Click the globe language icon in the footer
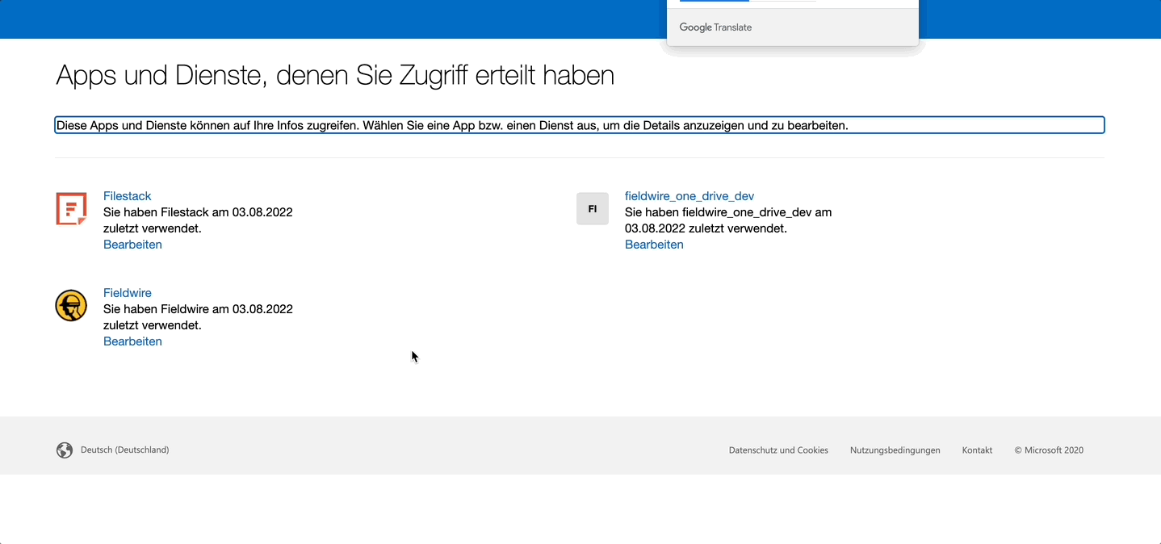 point(65,450)
